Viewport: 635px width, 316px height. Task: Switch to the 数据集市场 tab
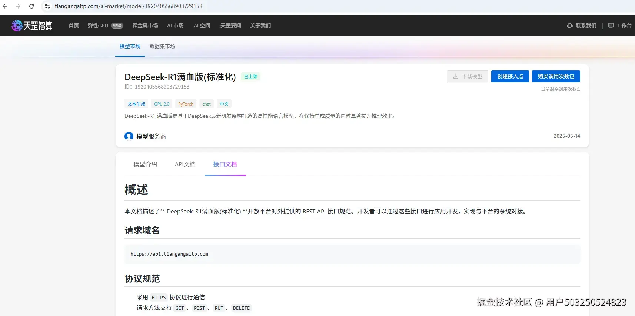162,46
